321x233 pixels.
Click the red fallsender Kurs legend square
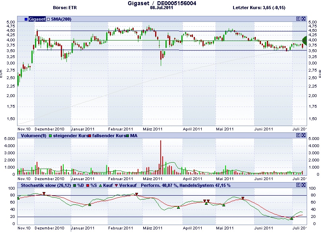tap(89, 136)
